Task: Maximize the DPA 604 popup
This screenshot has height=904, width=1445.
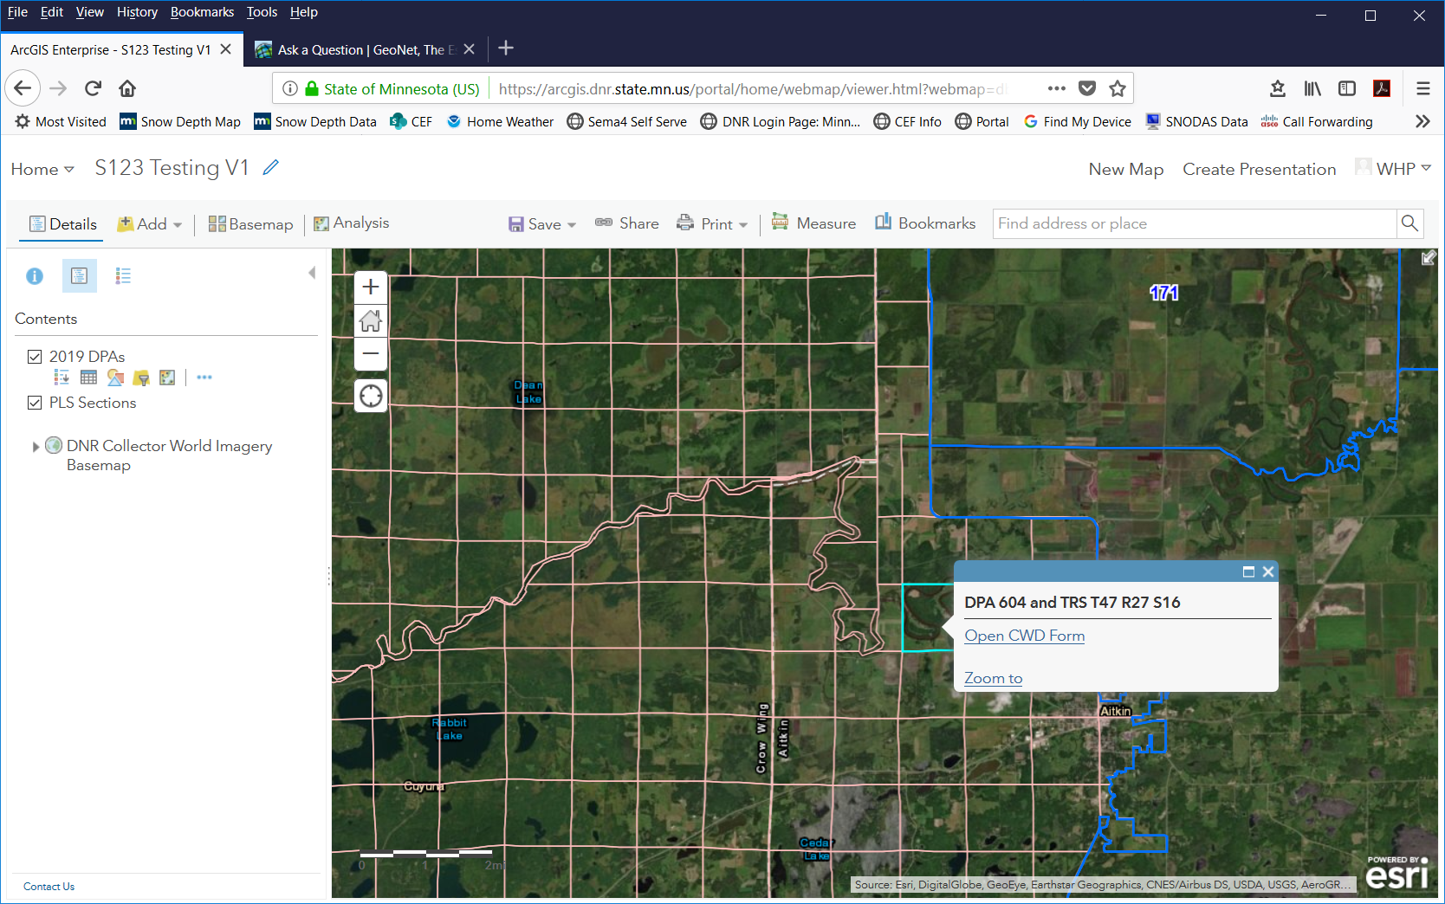Action: (x=1248, y=571)
